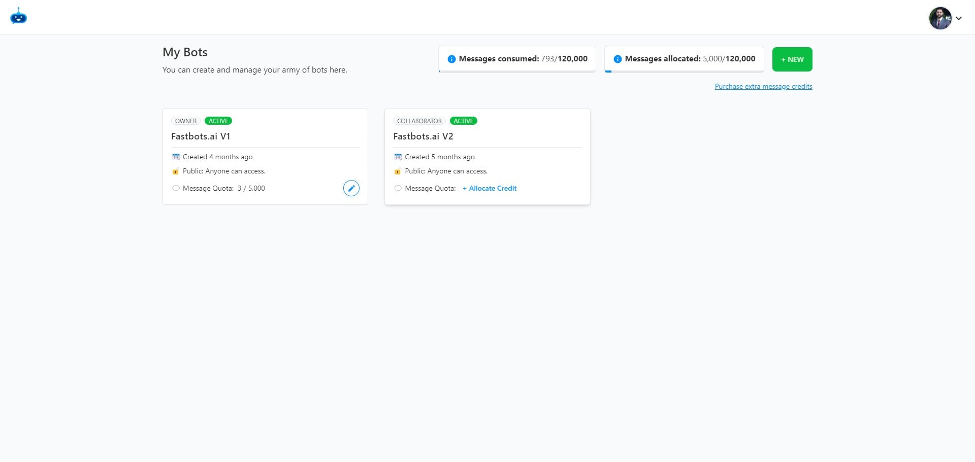
Task: Click the lock icon on Fastbots.ai V2 card
Action: coord(398,171)
